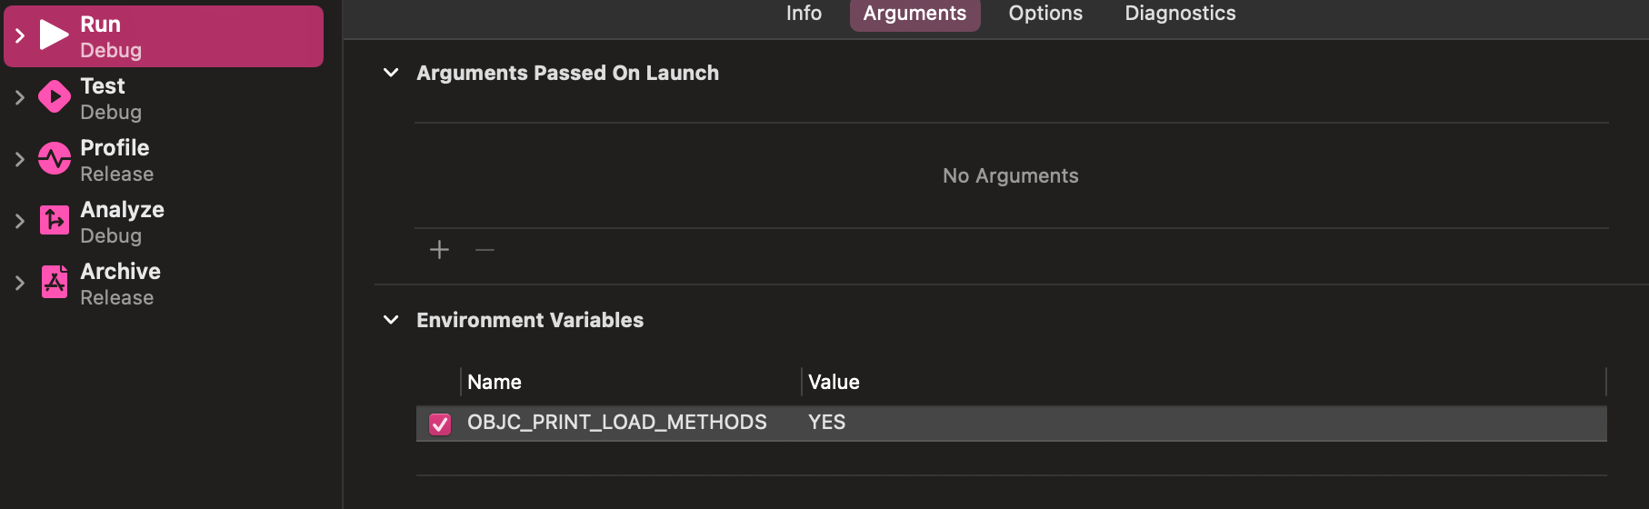Select the Test scheme action
This screenshot has width=1649, height=509.
pyautogui.click(x=164, y=98)
